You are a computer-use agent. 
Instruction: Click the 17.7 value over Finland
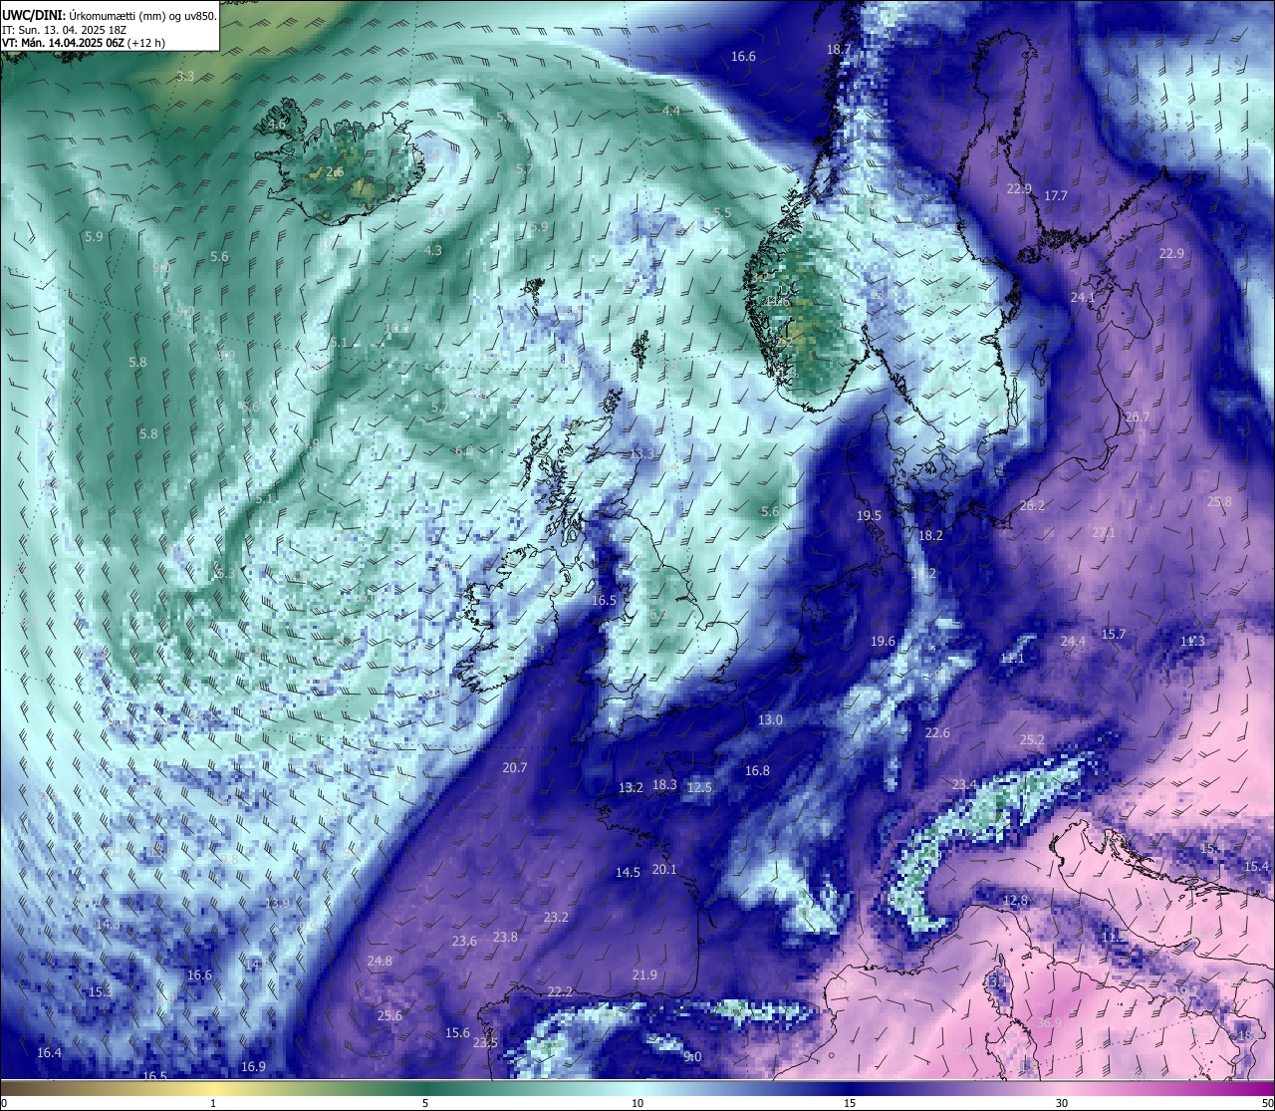(x=1055, y=196)
